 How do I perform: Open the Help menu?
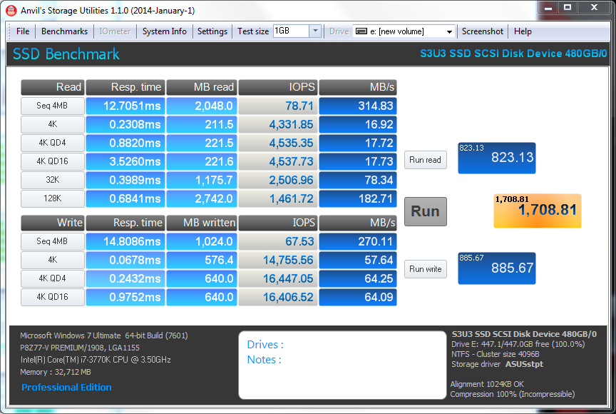pyautogui.click(x=523, y=31)
